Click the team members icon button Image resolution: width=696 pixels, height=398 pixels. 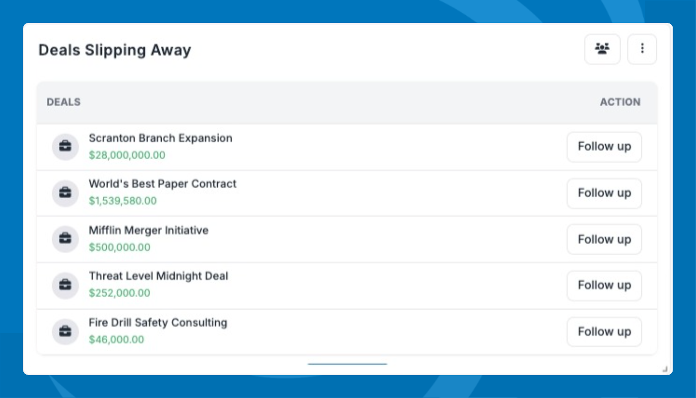[x=602, y=49]
